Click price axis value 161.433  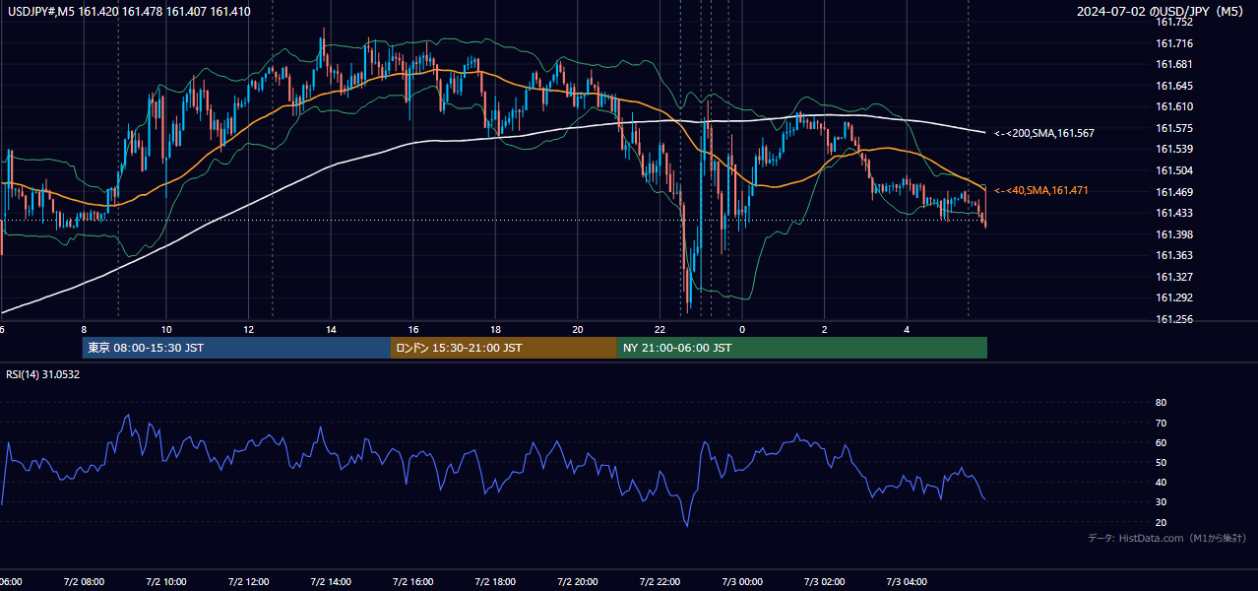1173,213
